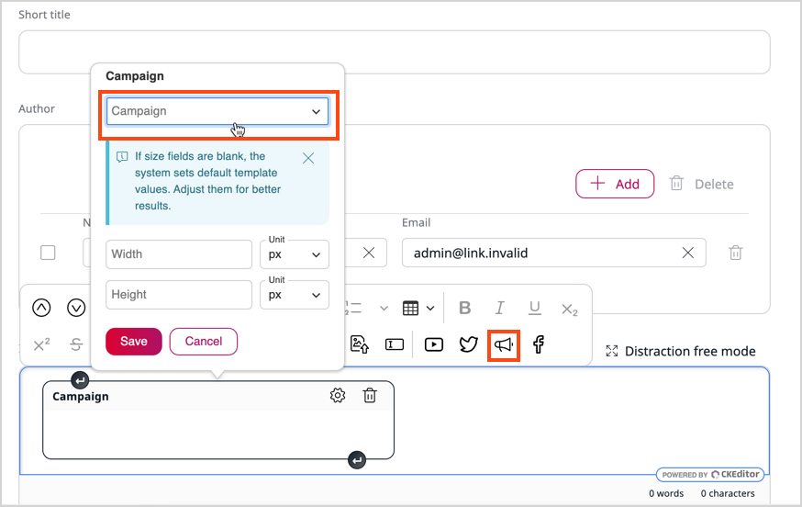
Task: Delete the Campaign block with trash icon
Action: coord(370,396)
